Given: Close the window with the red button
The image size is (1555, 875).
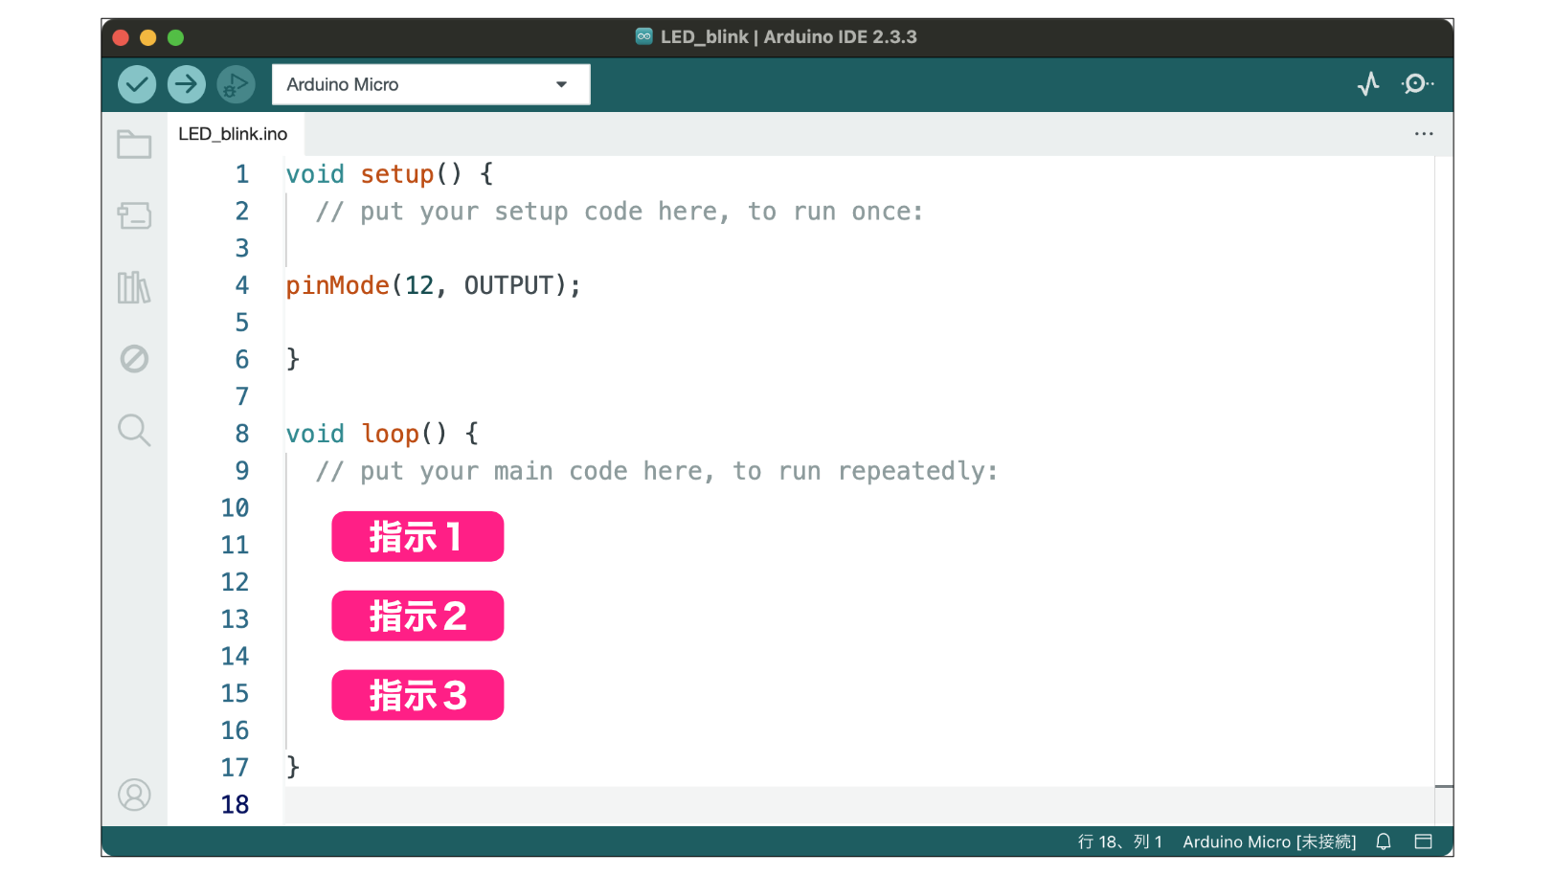Looking at the screenshot, I should coord(121,37).
